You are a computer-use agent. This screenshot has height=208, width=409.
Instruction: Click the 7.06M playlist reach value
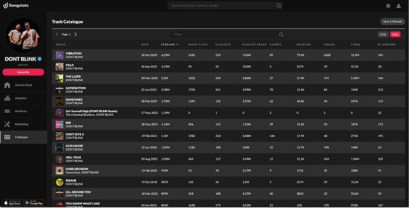coord(247,55)
